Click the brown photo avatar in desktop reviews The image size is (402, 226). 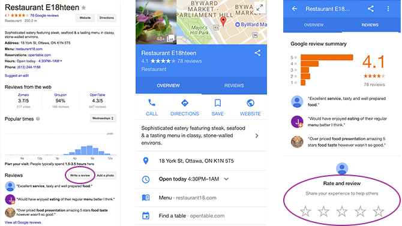pos(10,213)
